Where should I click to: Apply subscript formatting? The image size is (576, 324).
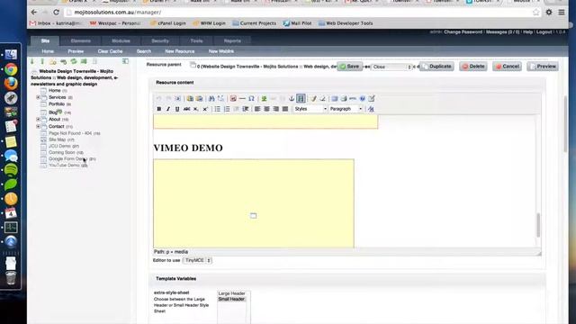(196, 109)
